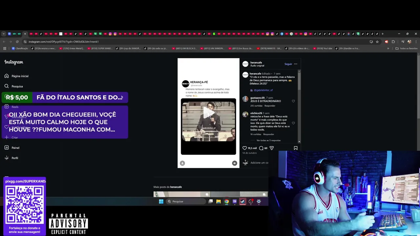The width and height of the screenshot is (420, 236).
Task: View 215 curtidas on gustaavo comment
Action: point(256,106)
